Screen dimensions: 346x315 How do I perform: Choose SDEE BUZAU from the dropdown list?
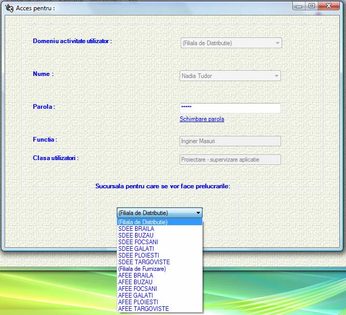tap(160, 235)
